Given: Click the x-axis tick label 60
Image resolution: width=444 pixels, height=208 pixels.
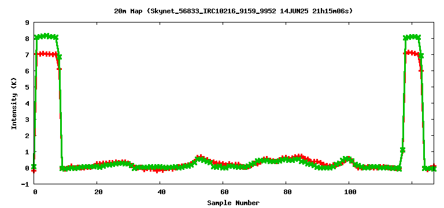Looking at the screenshot, I should 223,192.
